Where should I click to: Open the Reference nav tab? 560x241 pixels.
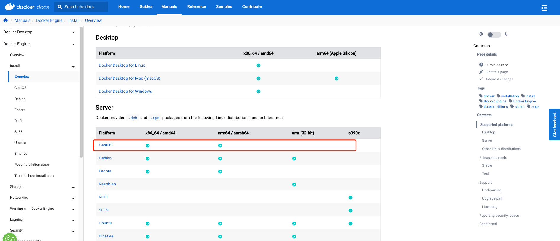(196, 6)
